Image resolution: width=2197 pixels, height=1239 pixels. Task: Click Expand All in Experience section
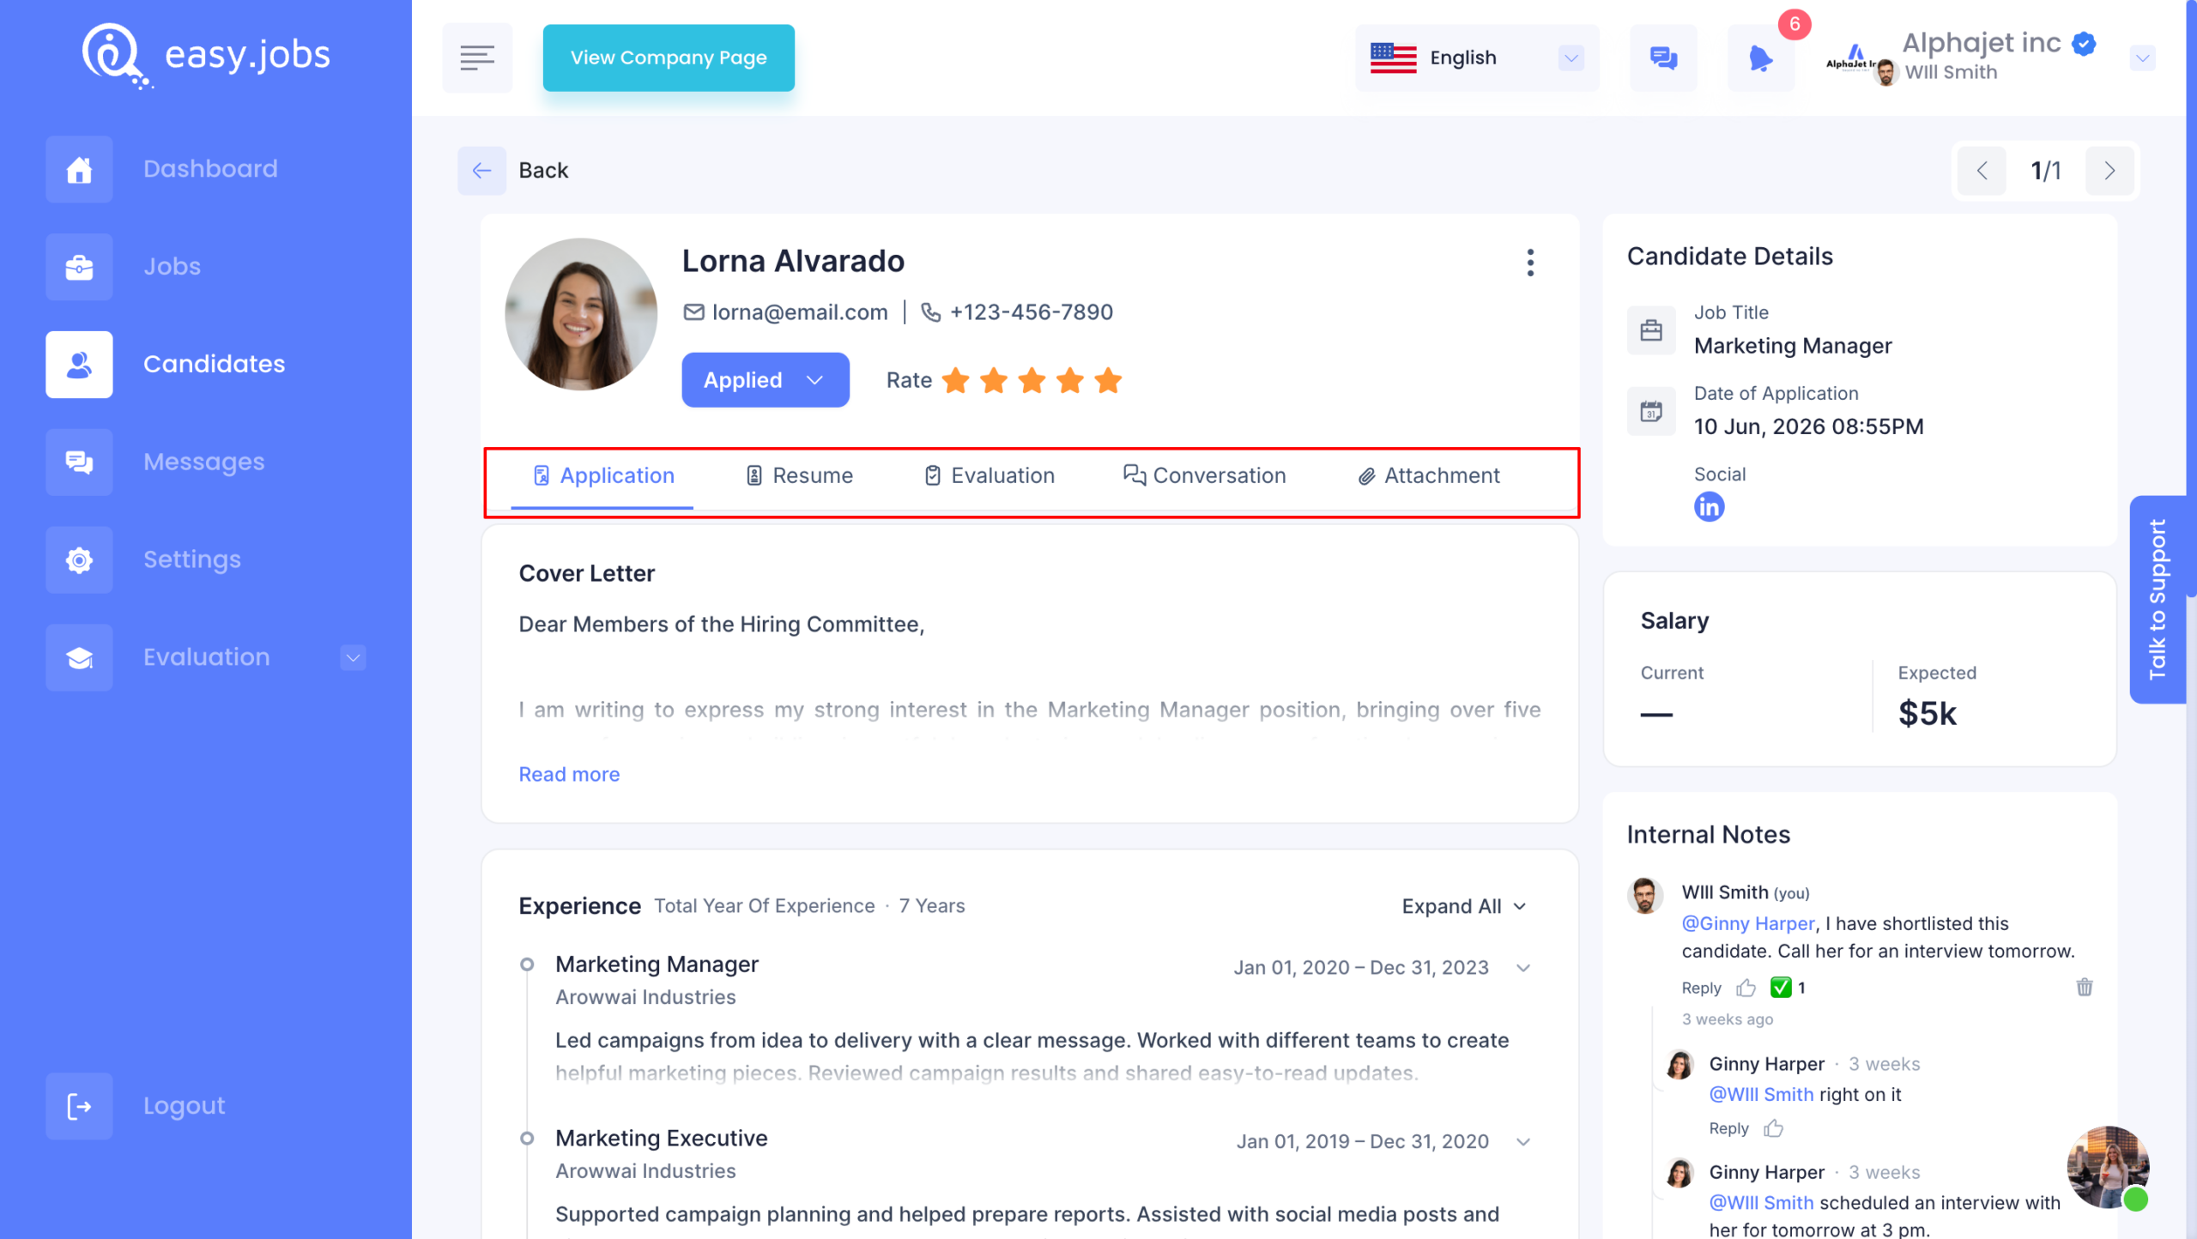pos(1464,907)
